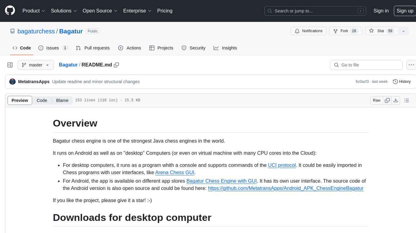
Task: Open the document outline
Action: [407, 100]
